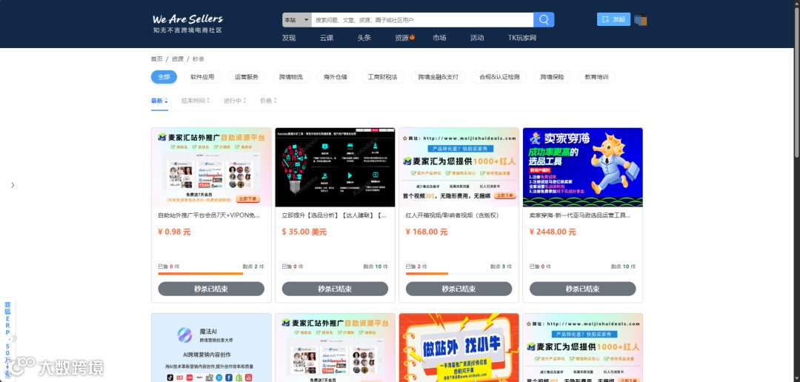Select the 工商财税法 category filter
Screen dimensions: 800x382
coord(383,77)
